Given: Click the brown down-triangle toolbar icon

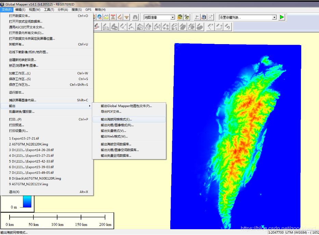Looking at the screenshot, I should point(127,17).
